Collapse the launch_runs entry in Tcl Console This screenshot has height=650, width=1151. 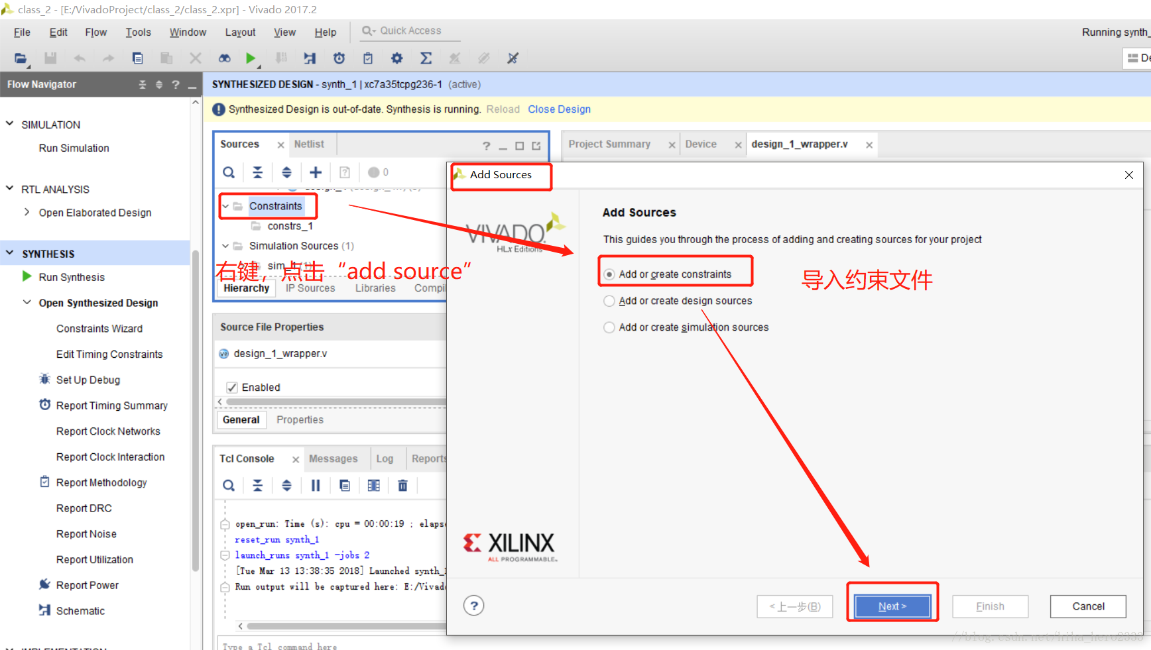(225, 555)
